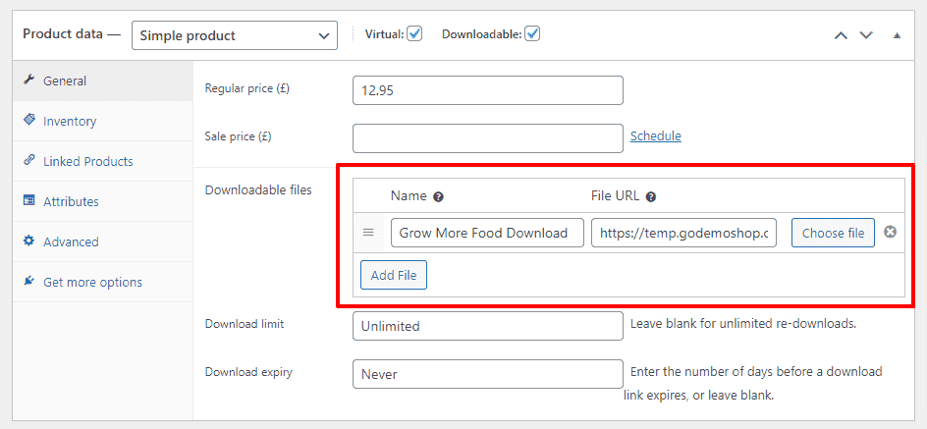Click the Get more options plugin icon

tap(28, 282)
